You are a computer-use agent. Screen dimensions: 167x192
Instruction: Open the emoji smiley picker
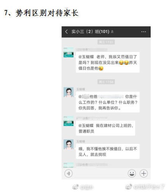click(x=132, y=173)
